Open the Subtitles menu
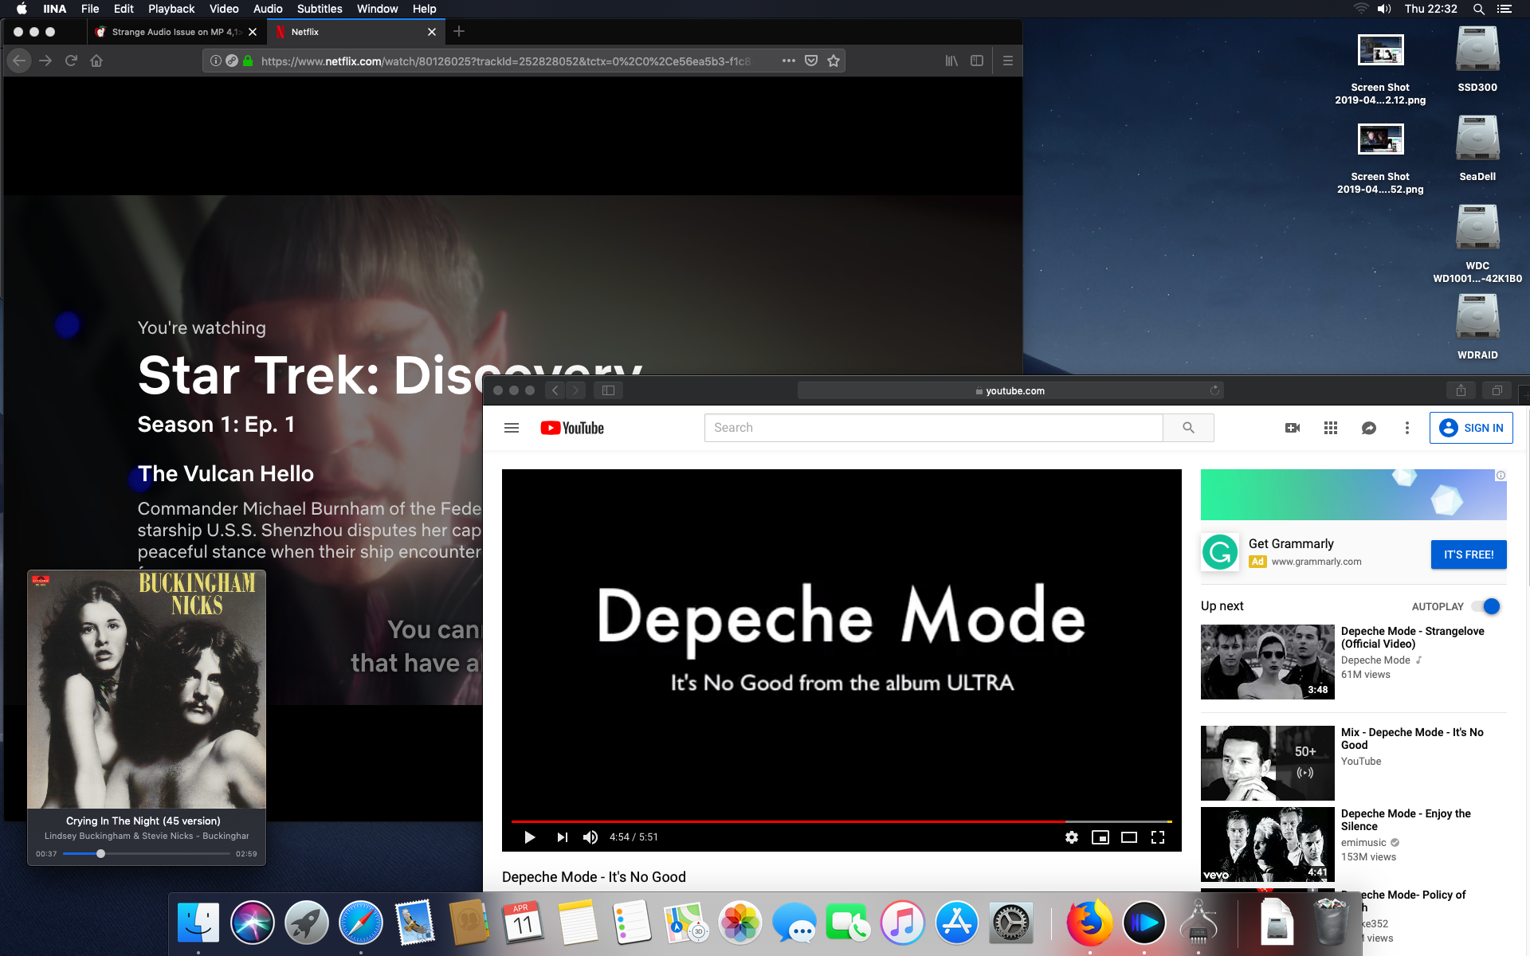Image resolution: width=1530 pixels, height=956 pixels. (x=320, y=9)
